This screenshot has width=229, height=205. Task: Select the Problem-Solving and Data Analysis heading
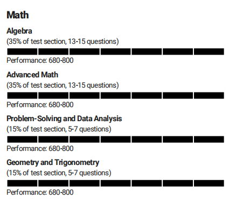coord(64,118)
